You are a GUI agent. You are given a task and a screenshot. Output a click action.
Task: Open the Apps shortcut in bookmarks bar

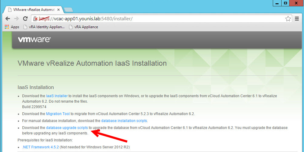click(12, 27)
